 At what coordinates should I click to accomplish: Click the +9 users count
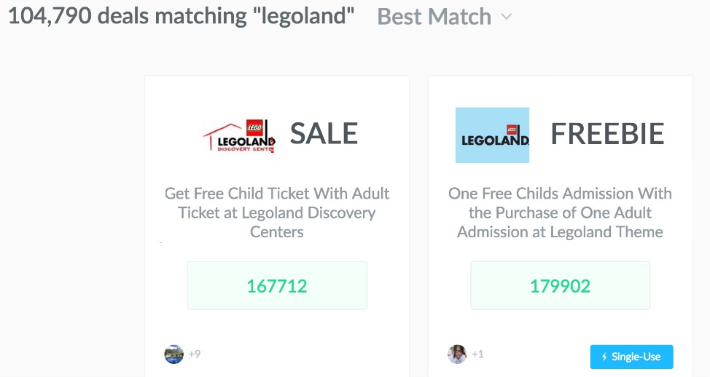click(x=195, y=354)
